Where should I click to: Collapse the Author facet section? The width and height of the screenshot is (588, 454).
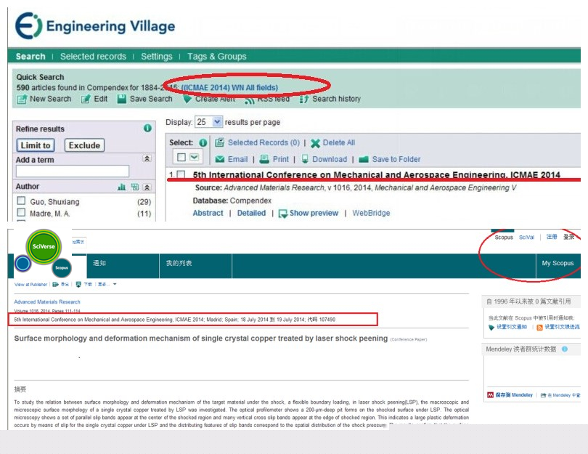coord(147,187)
